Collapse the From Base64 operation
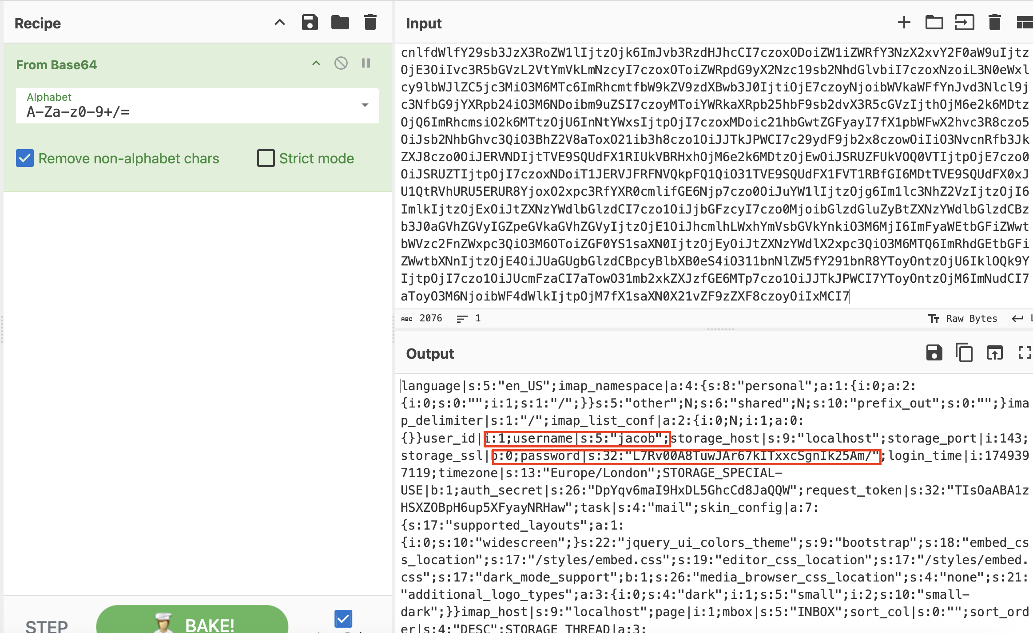This screenshot has width=1033, height=633. point(316,63)
